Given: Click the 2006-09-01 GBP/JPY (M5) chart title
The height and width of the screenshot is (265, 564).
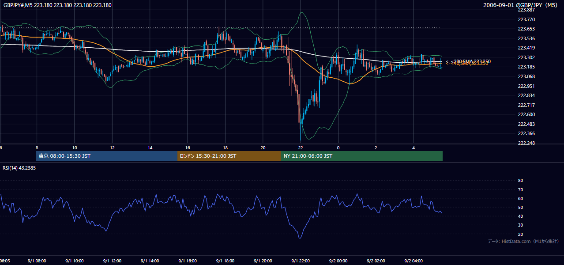Looking at the screenshot, I should coord(521,5).
